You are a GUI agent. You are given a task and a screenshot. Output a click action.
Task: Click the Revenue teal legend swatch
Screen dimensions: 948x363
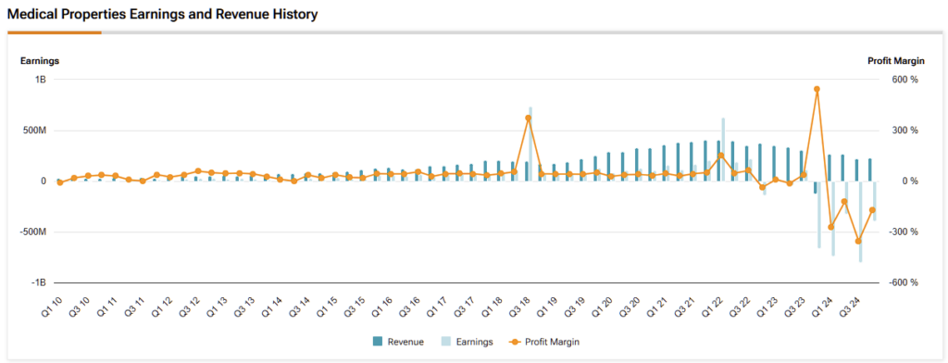(378, 342)
